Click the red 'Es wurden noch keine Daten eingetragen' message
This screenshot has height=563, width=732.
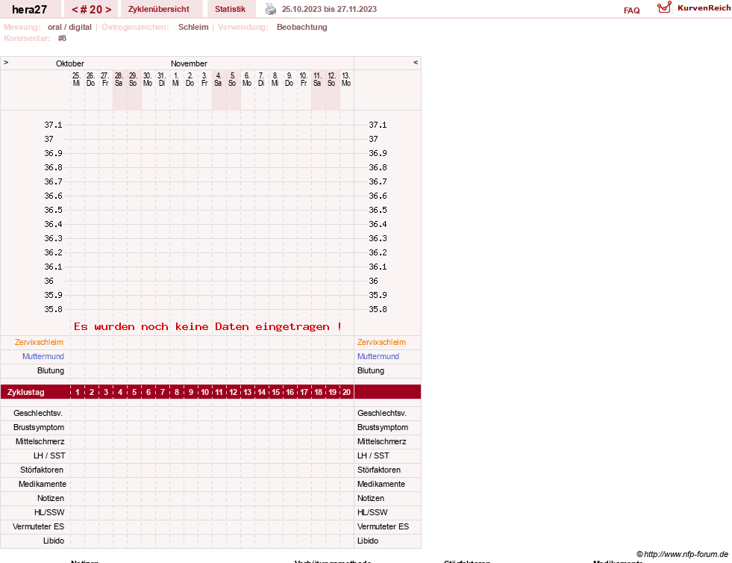pos(207,326)
